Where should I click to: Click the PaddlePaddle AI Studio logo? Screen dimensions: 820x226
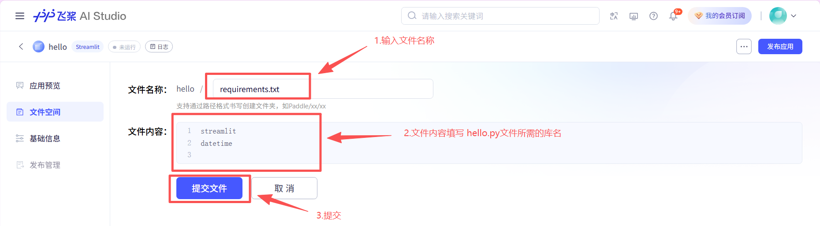point(80,16)
